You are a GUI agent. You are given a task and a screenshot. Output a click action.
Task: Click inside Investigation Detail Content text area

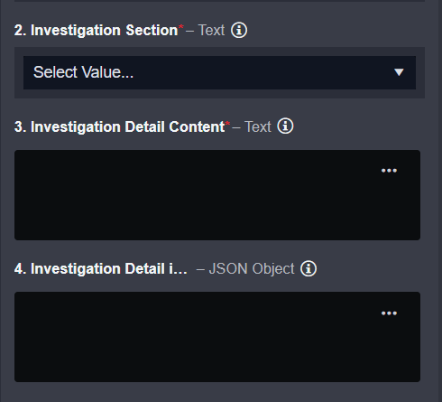click(217, 195)
